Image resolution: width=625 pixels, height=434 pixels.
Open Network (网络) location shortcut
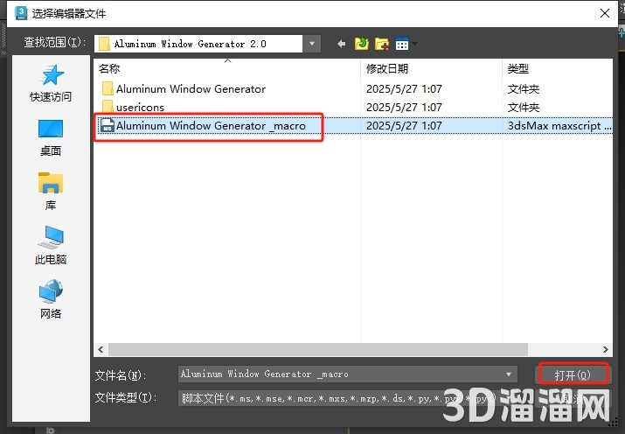click(x=51, y=299)
